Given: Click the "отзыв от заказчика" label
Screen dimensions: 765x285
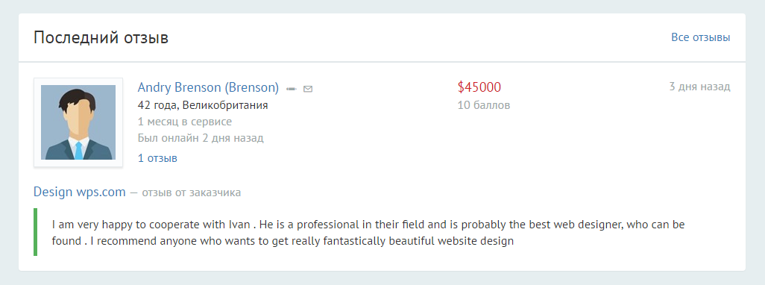Looking at the screenshot, I should [191, 192].
